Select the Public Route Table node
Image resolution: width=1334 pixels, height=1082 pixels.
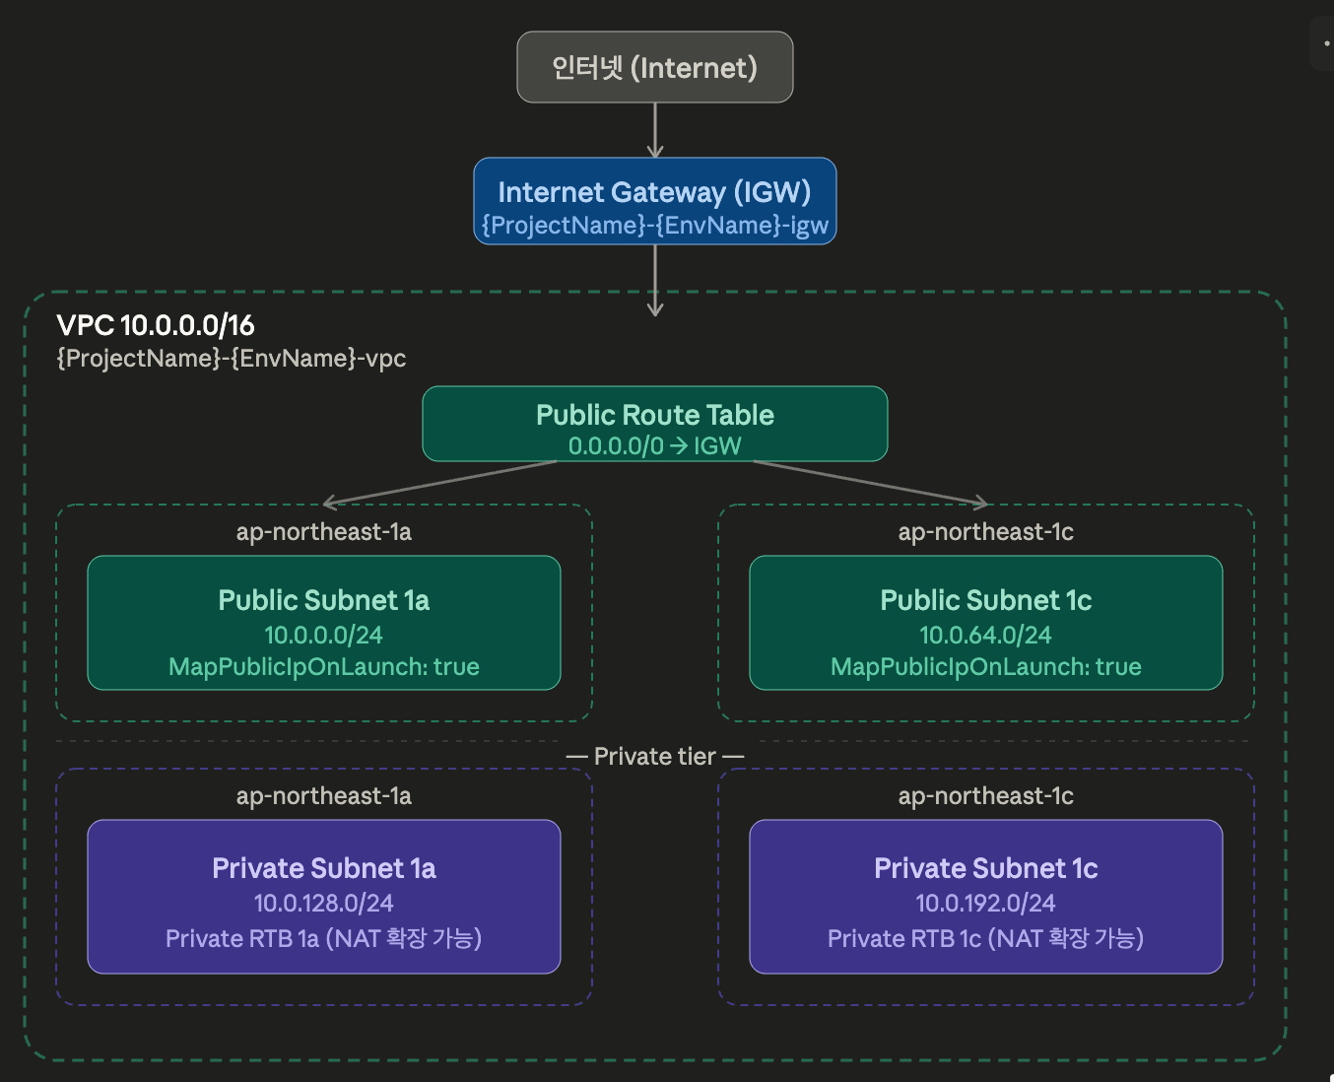(654, 415)
